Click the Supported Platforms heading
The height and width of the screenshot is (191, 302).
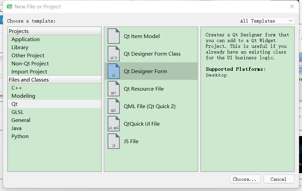235,69
